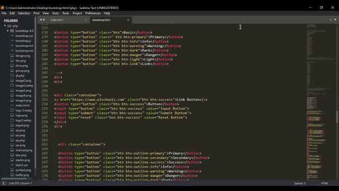Click the jk.php file icon
The height and width of the screenshot is (191, 339).
[12, 75]
